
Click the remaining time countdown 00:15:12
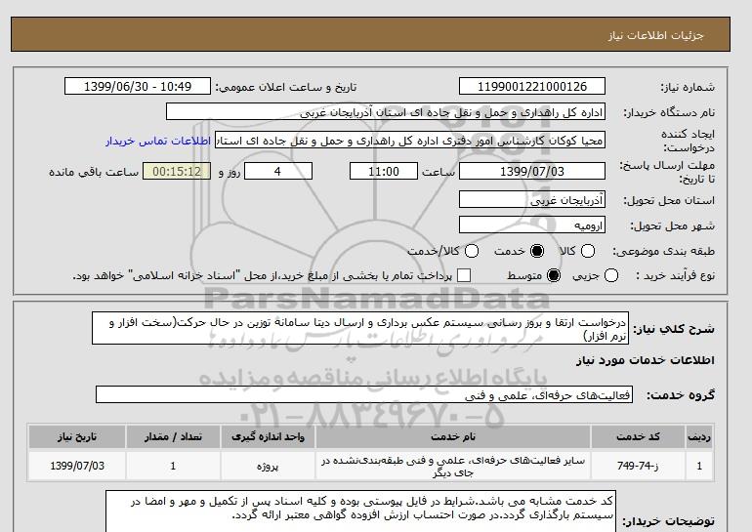177,172
